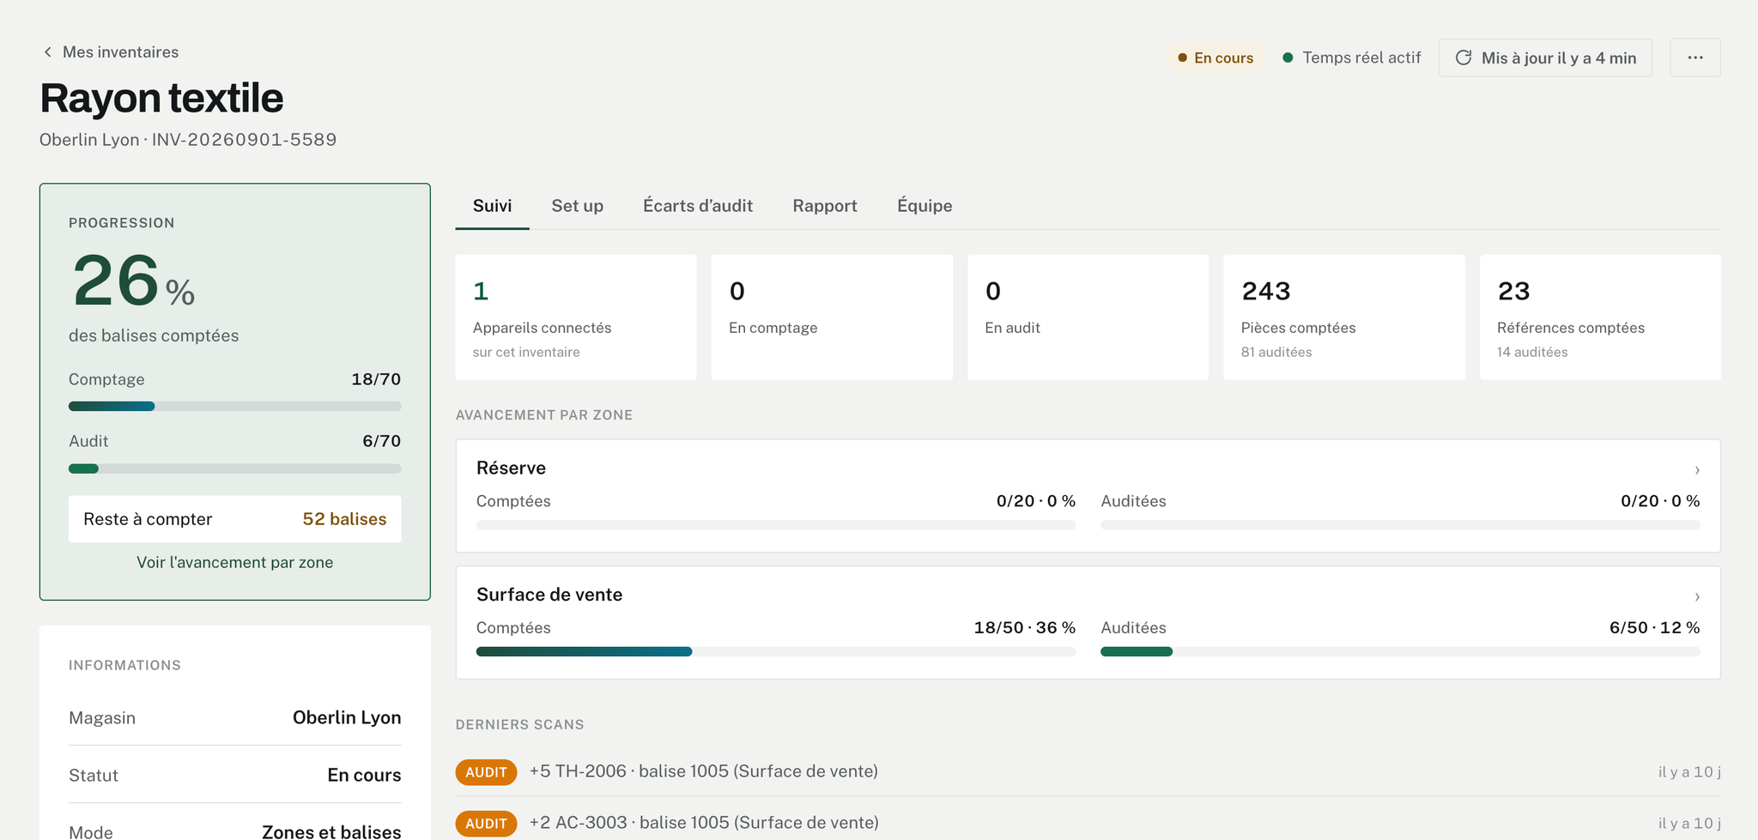Screen dimensions: 1758x840
Task: Switch to the Rapport tab
Action: point(825,206)
